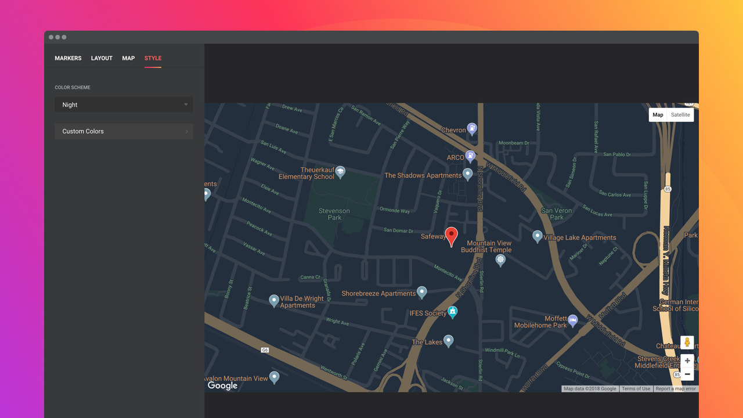The width and height of the screenshot is (743, 418).
Task: Zoom in with the plus button
Action: tap(687, 361)
